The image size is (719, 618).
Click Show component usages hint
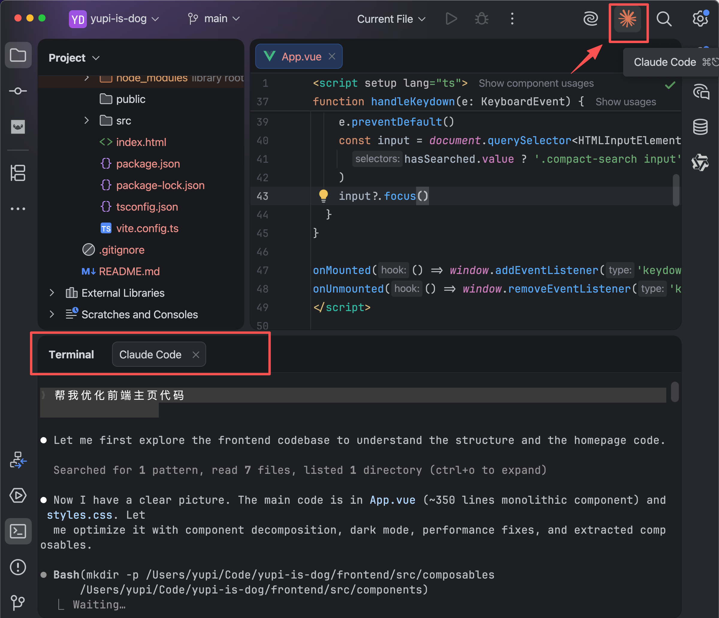pyautogui.click(x=536, y=83)
